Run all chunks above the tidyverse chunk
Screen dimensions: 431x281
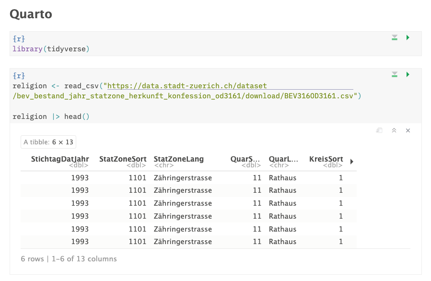[395, 37]
